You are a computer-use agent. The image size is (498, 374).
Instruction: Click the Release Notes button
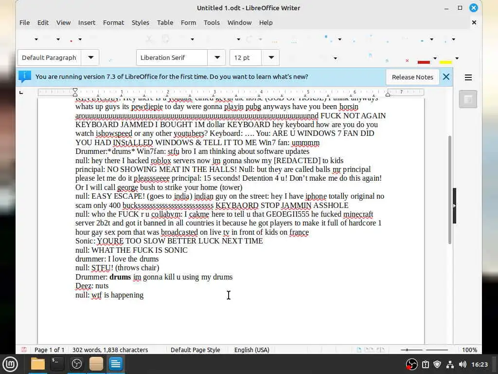pyautogui.click(x=412, y=77)
